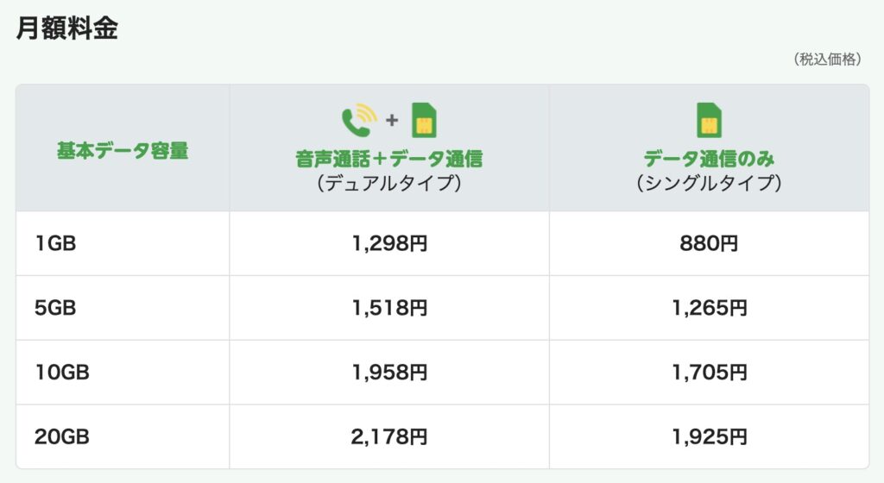Select the データ通信のみ header text
Screen dimensions: 884x483
point(709,159)
